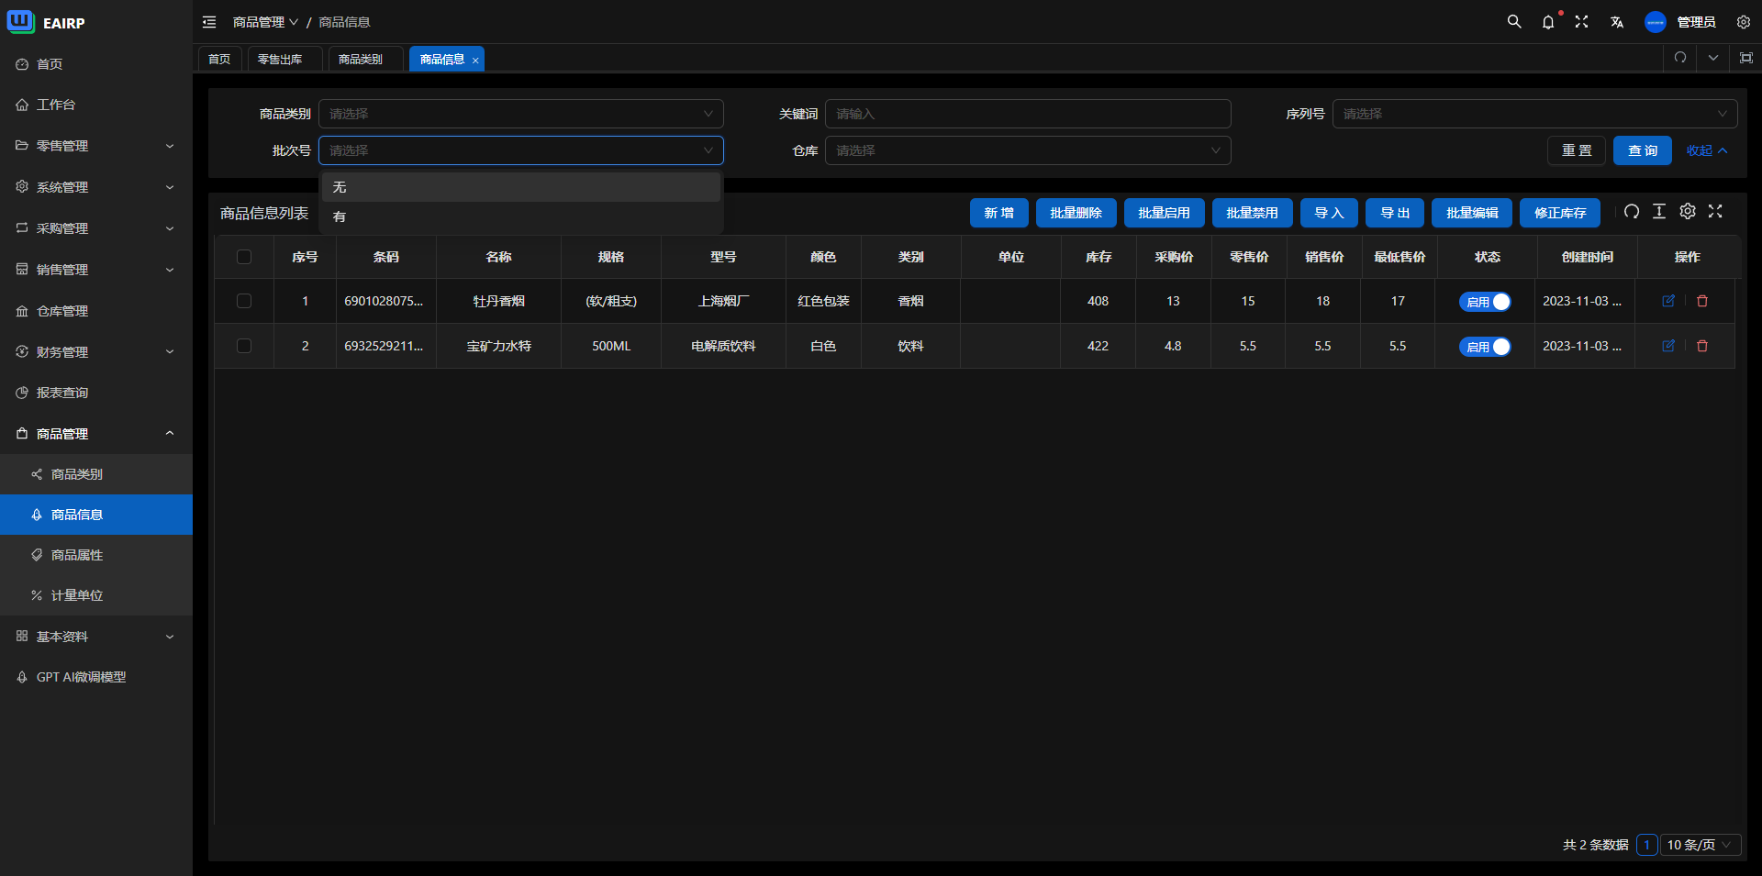Open the 商品类别 filter dropdown
Viewport: 1762px width, 876px height.
pos(520,114)
